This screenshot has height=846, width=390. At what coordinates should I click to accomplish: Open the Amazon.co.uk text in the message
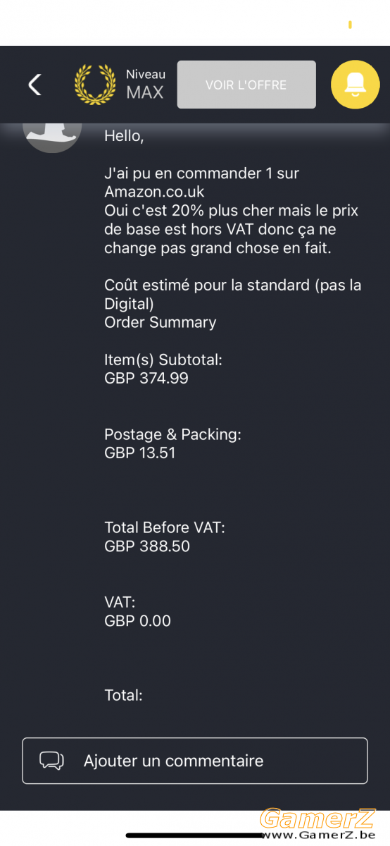[154, 192]
